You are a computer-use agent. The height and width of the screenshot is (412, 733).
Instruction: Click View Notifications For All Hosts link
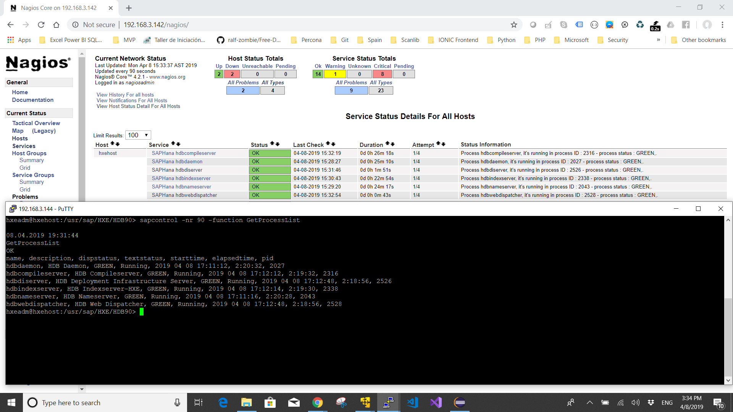click(132, 101)
